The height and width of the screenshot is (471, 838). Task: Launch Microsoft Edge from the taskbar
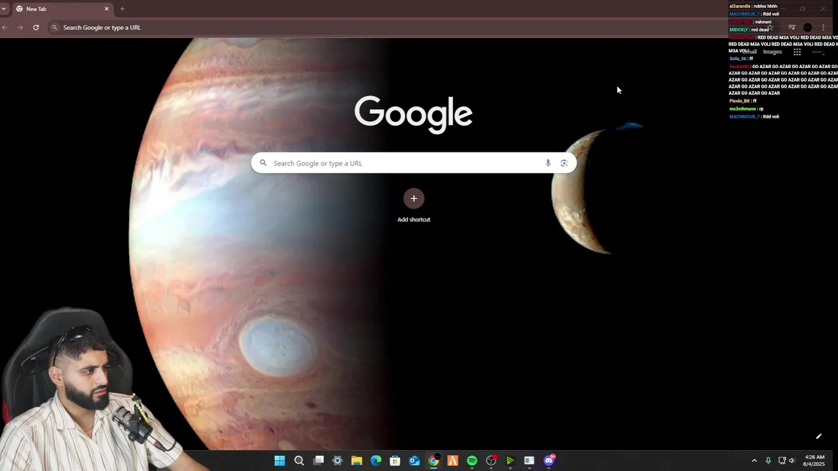coord(376,461)
